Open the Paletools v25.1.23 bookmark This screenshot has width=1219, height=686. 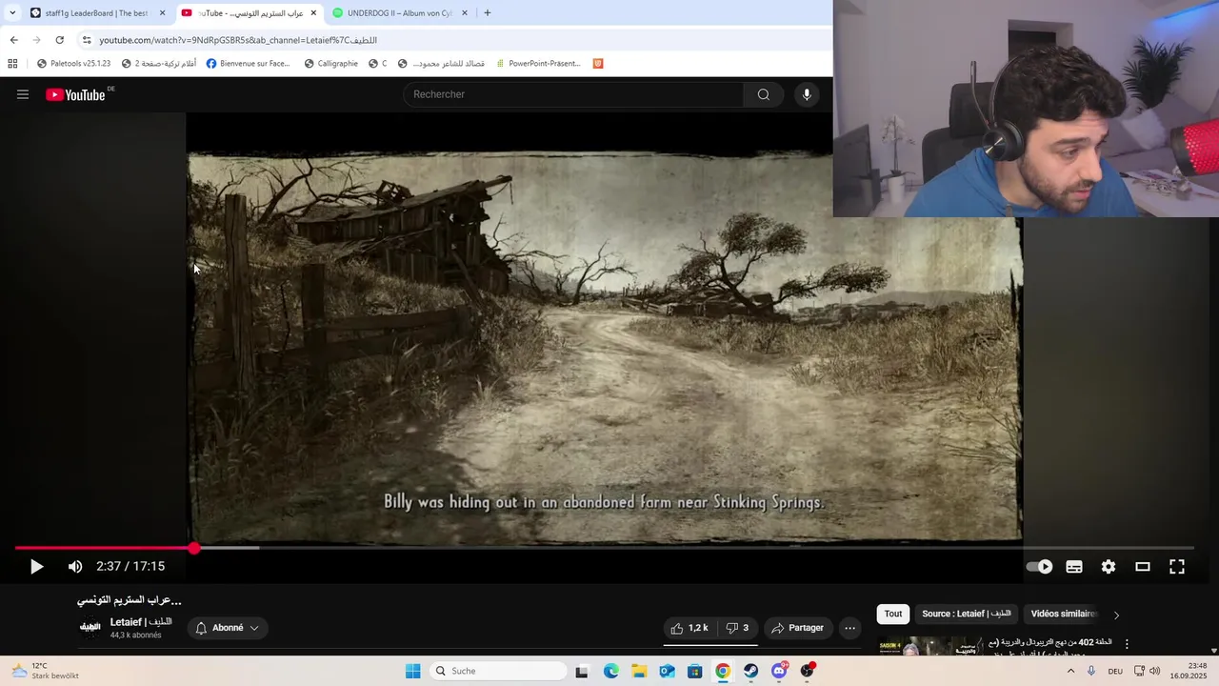[74, 64]
